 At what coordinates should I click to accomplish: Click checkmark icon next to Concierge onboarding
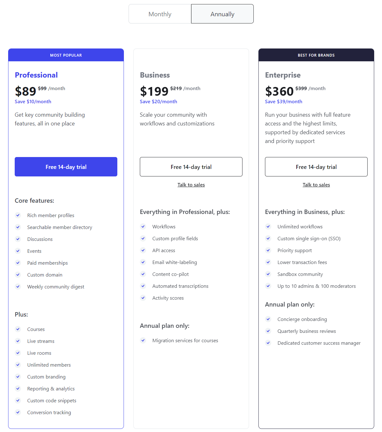(268, 319)
